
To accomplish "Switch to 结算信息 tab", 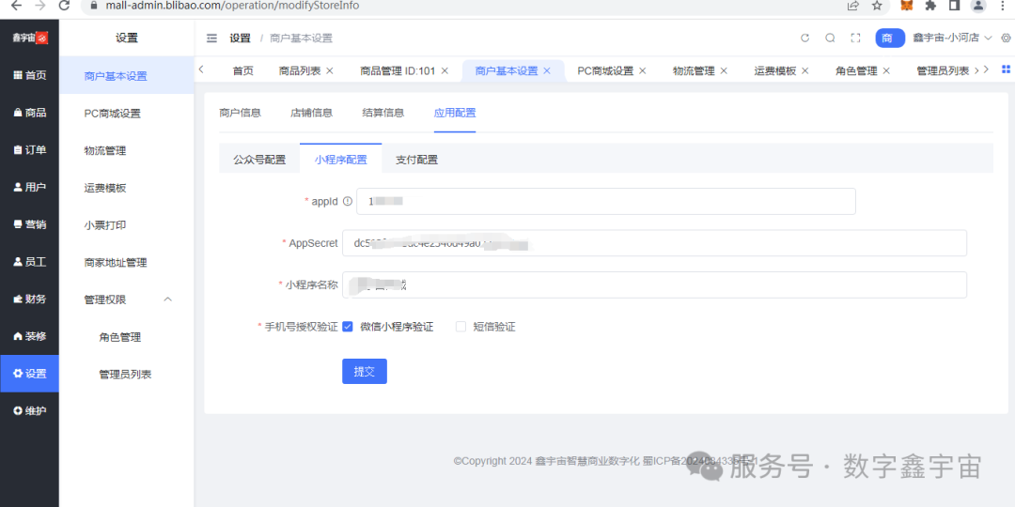I will click(x=383, y=113).
